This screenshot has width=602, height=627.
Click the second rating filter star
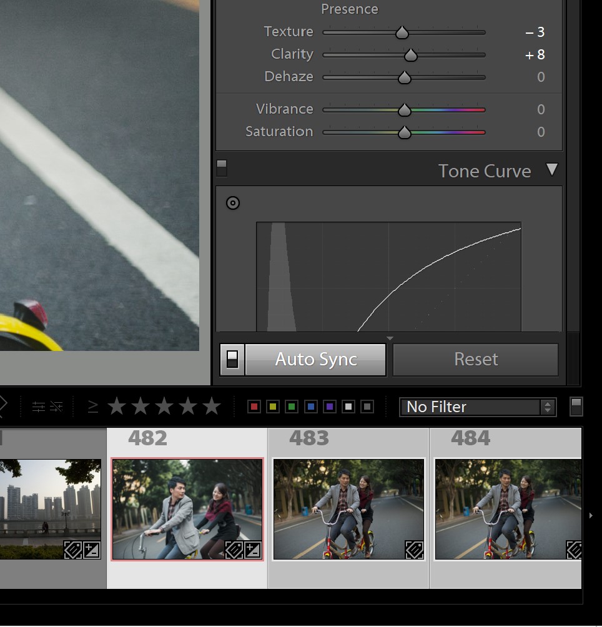click(x=141, y=407)
